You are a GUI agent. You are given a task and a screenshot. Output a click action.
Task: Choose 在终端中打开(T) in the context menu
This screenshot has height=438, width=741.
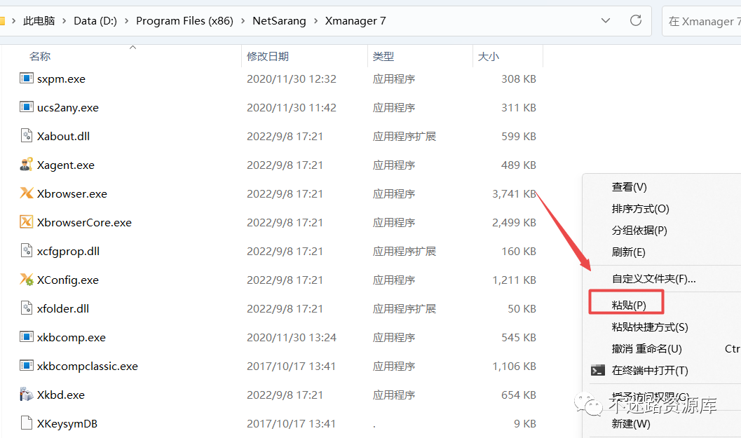(x=650, y=371)
